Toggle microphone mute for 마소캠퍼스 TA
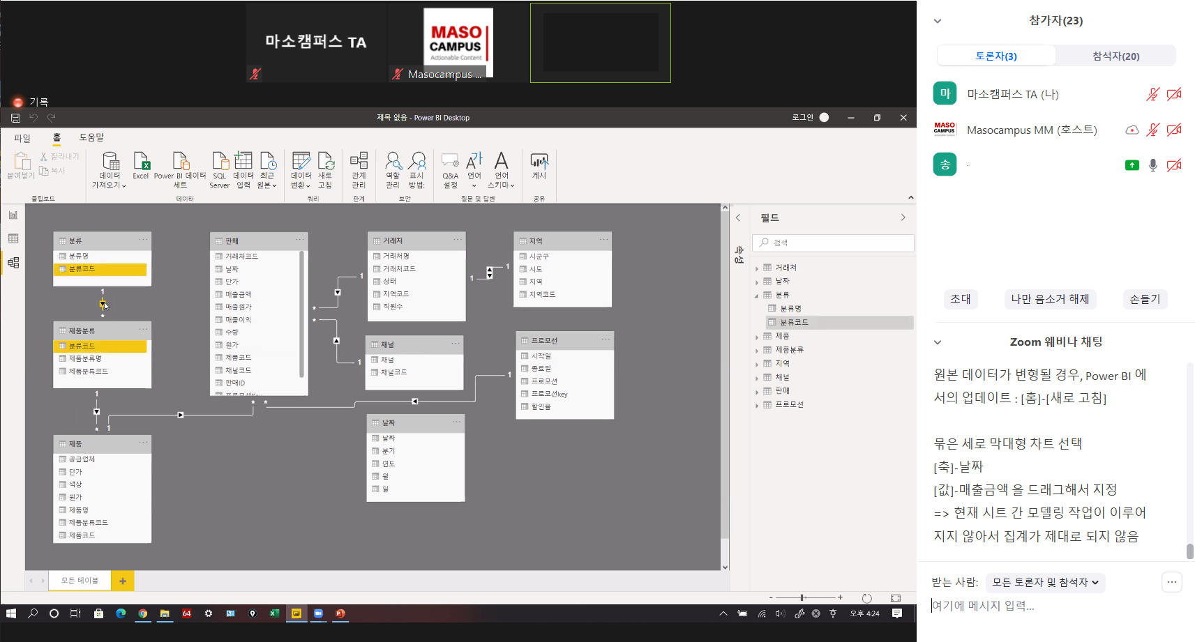This screenshot has width=1195, height=642. (x=1152, y=94)
